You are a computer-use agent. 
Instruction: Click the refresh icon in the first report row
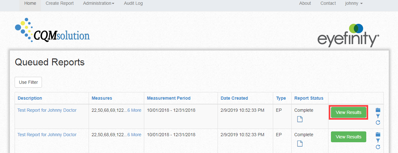tap(378, 123)
